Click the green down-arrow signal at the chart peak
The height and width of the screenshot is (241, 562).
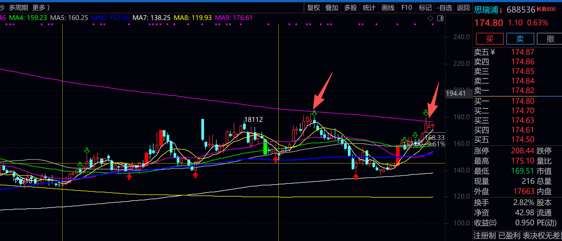pos(314,113)
